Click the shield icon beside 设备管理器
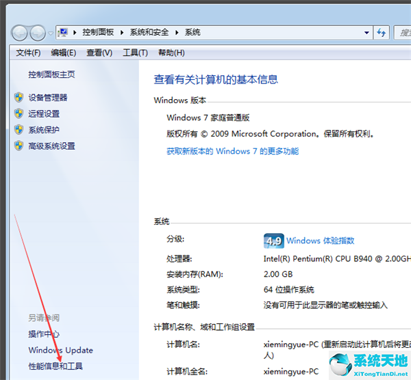This screenshot has height=380, width=411. [x=19, y=98]
